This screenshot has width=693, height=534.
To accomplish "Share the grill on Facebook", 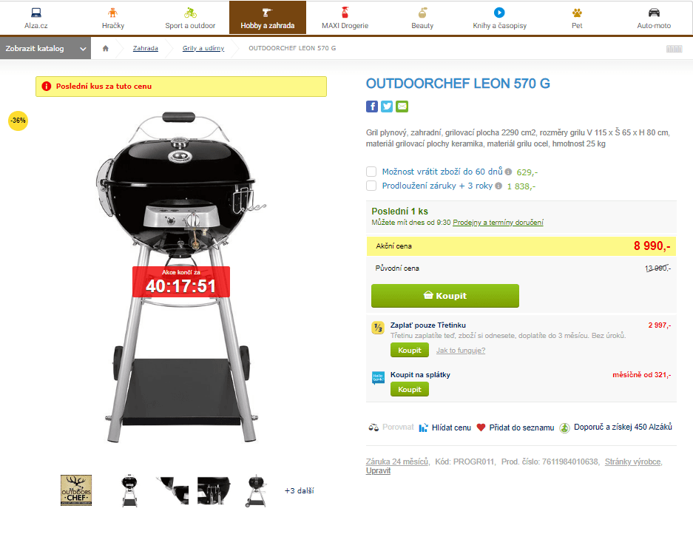I will coord(372,106).
